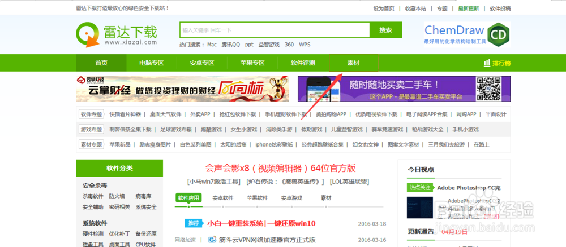Click the keyword search input field
This screenshot has height=247, width=566.
275,30
